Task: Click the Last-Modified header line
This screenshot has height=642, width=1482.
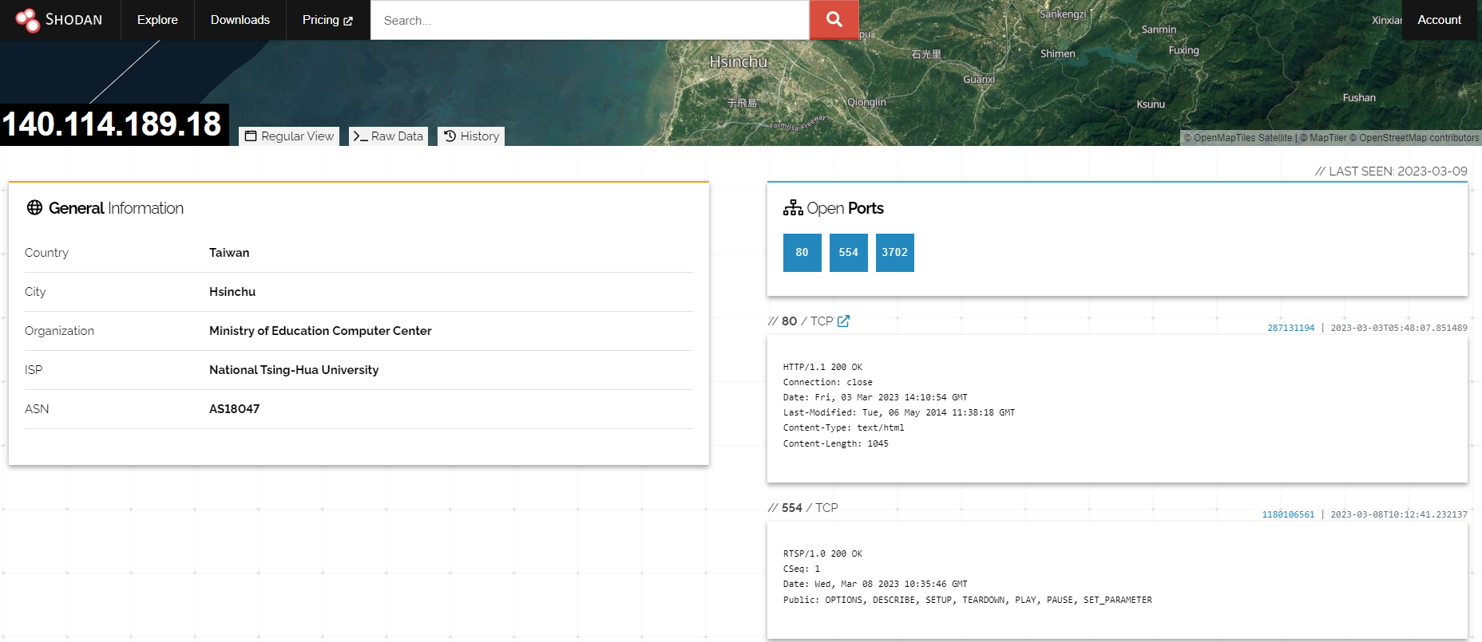Action: [x=899, y=412]
